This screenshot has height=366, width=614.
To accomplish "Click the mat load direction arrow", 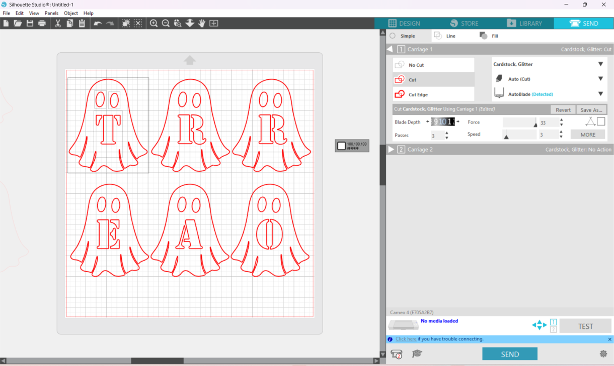I will coord(190,60).
